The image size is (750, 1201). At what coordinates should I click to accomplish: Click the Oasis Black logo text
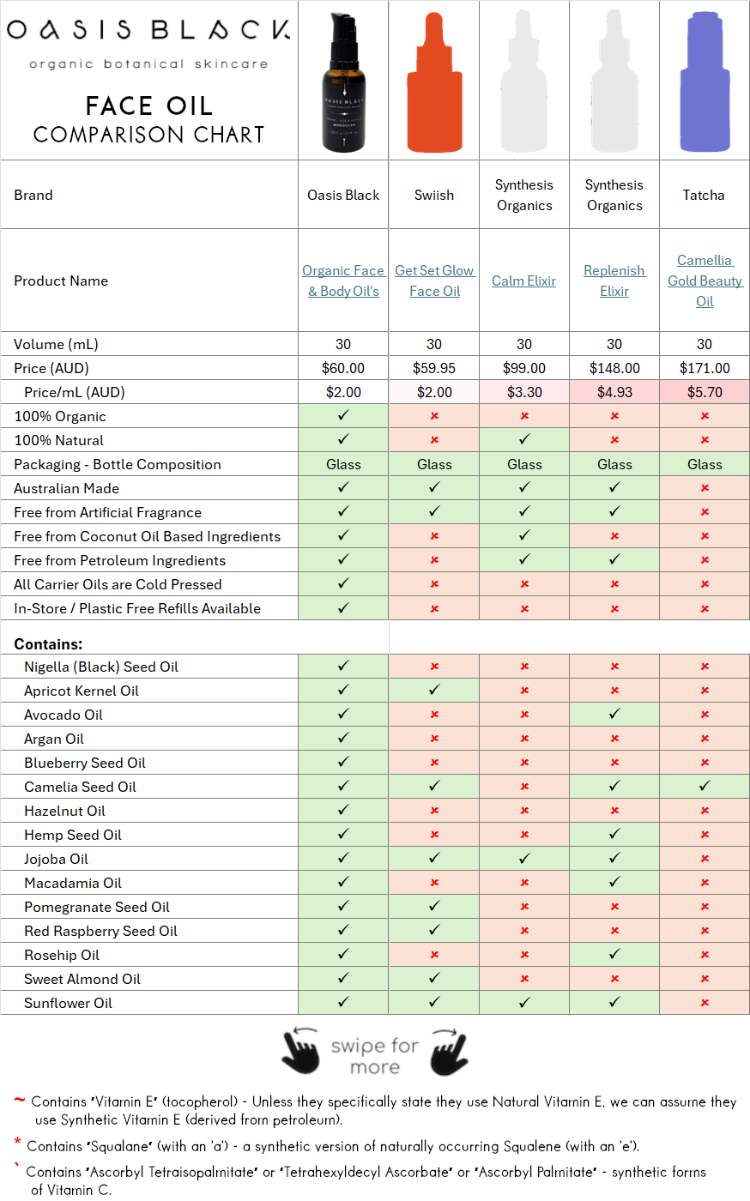[x=148, y=30]
